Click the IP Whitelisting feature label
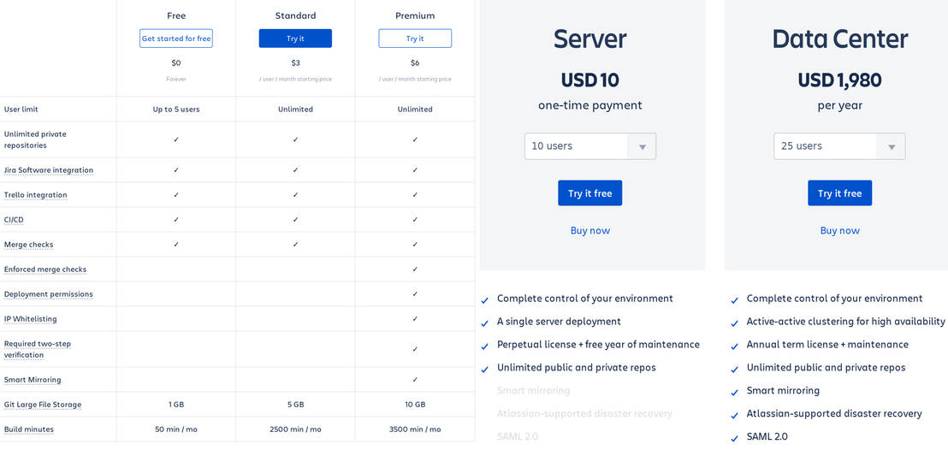 [x=31, y=319]
